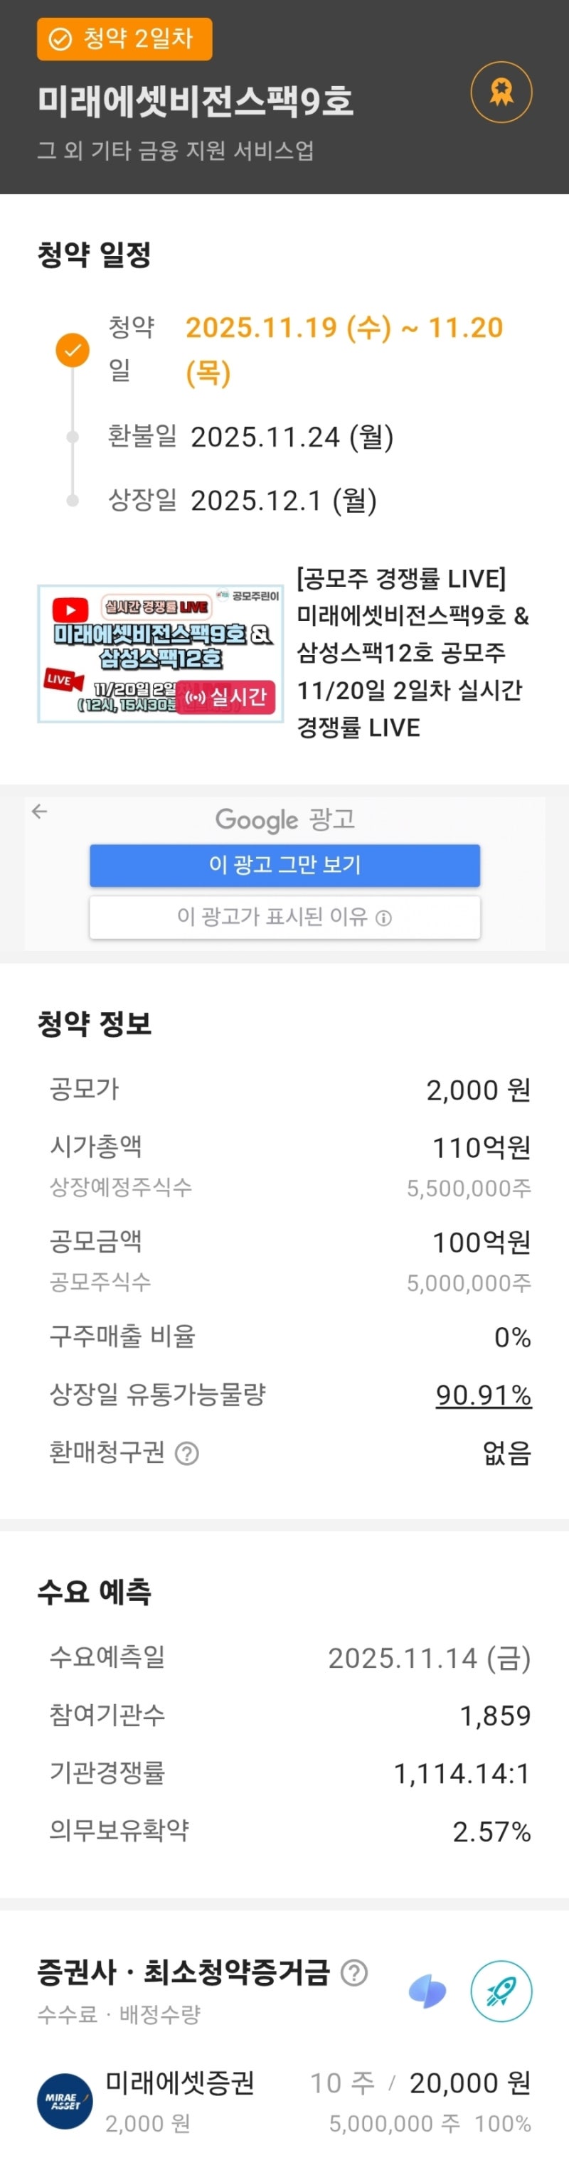Screen dimensions: 569x2170
Task: Click 이 광고 그만 보기 button
Action: click(x=285, y=865)
